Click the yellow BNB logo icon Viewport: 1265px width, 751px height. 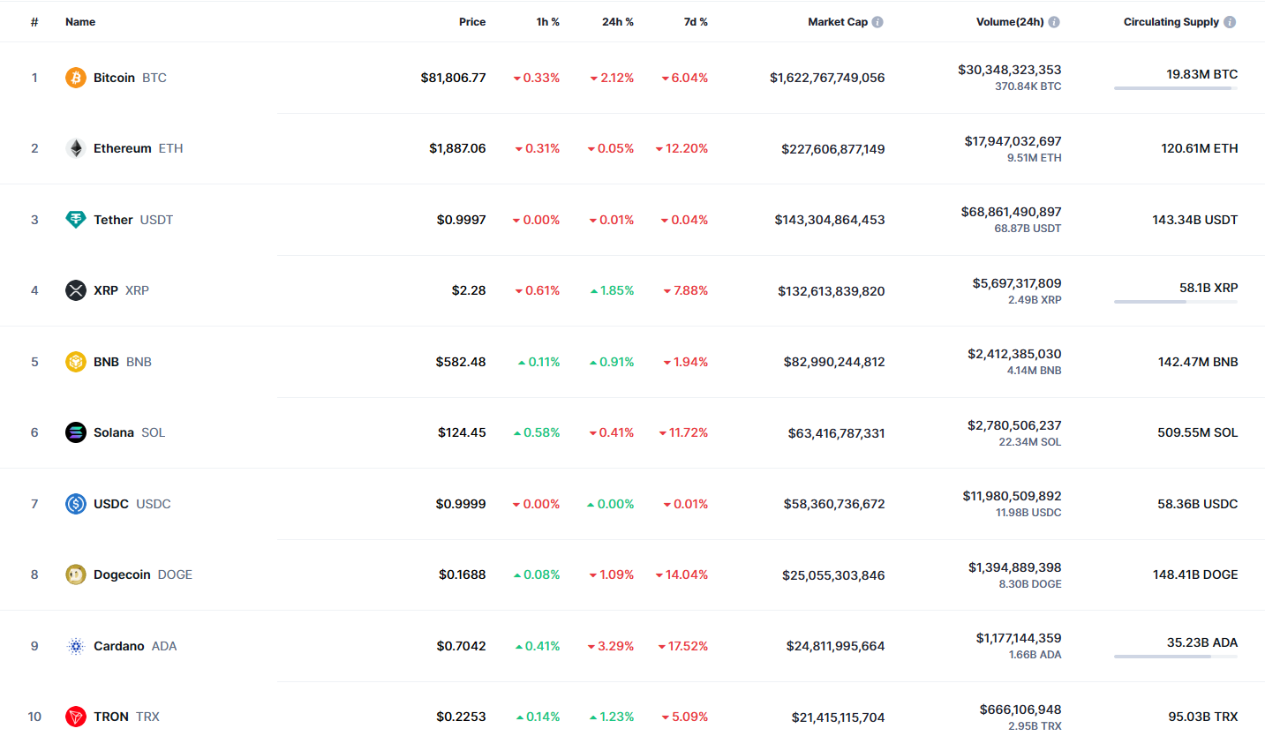[76, 362]
